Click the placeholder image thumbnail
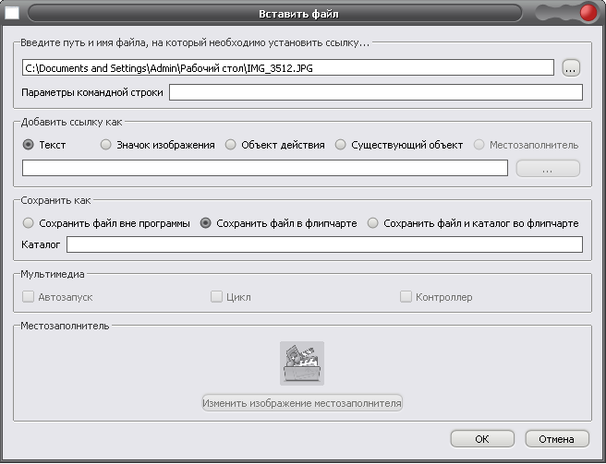 302,363
